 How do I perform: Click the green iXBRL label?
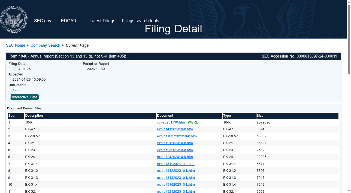[x=193, y=122]
